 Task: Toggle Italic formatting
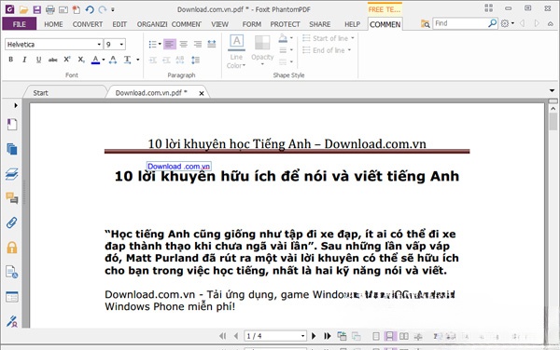24,60
